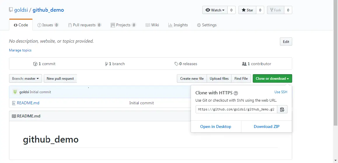The image size is (338, 163).
Task: Click the people icon next to 1 contributor
Action: point(244,64)
